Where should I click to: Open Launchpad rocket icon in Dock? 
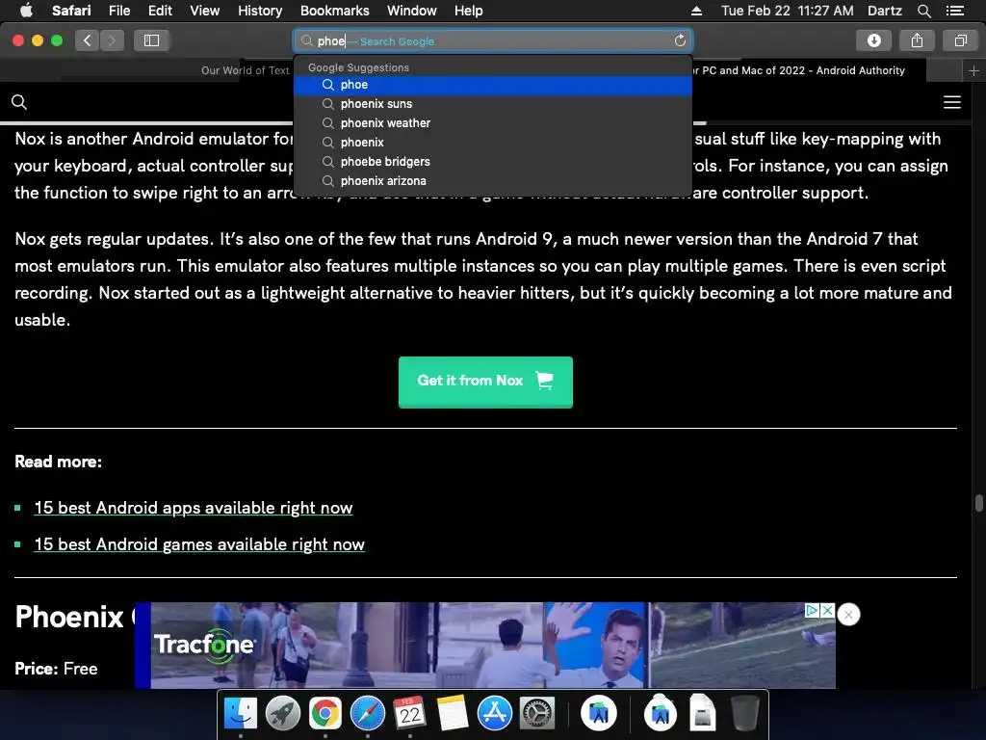click(x=283, y=714)
